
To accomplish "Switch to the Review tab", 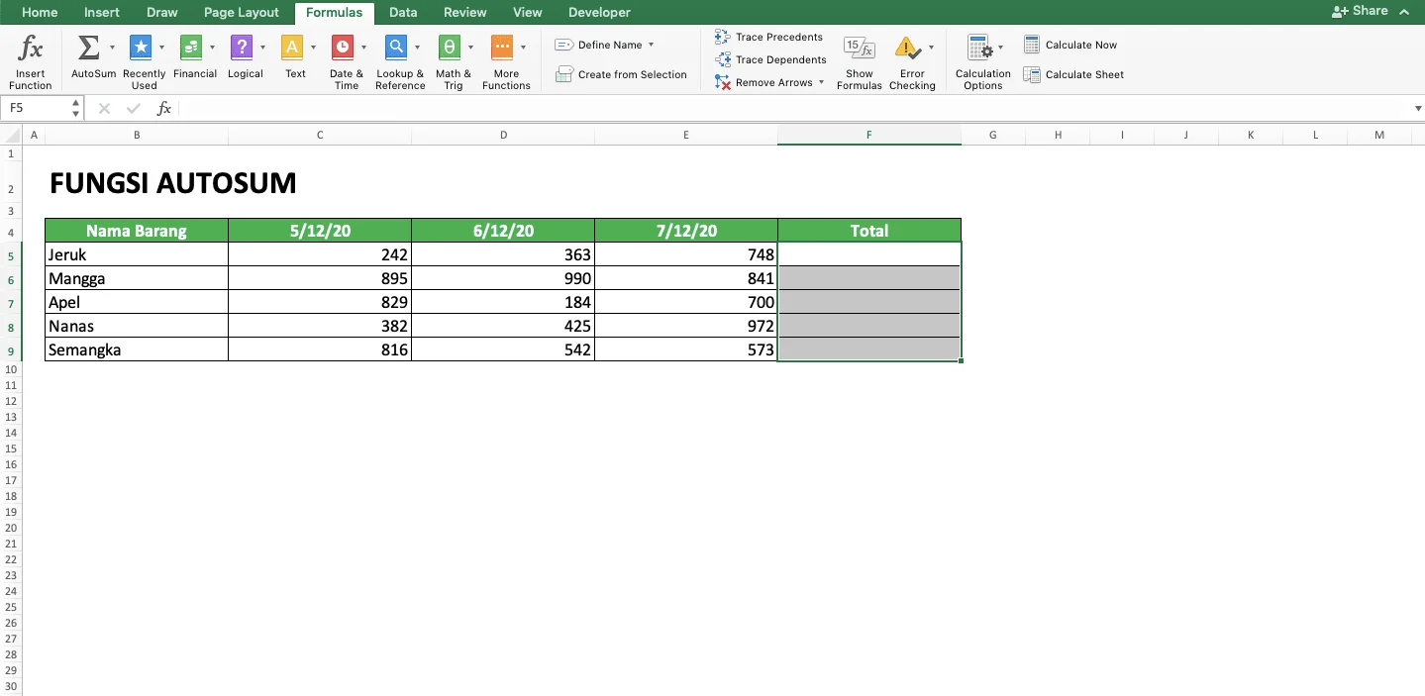I will point(465,12).
